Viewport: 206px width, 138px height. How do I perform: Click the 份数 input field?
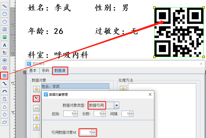[x=98, y=114]
